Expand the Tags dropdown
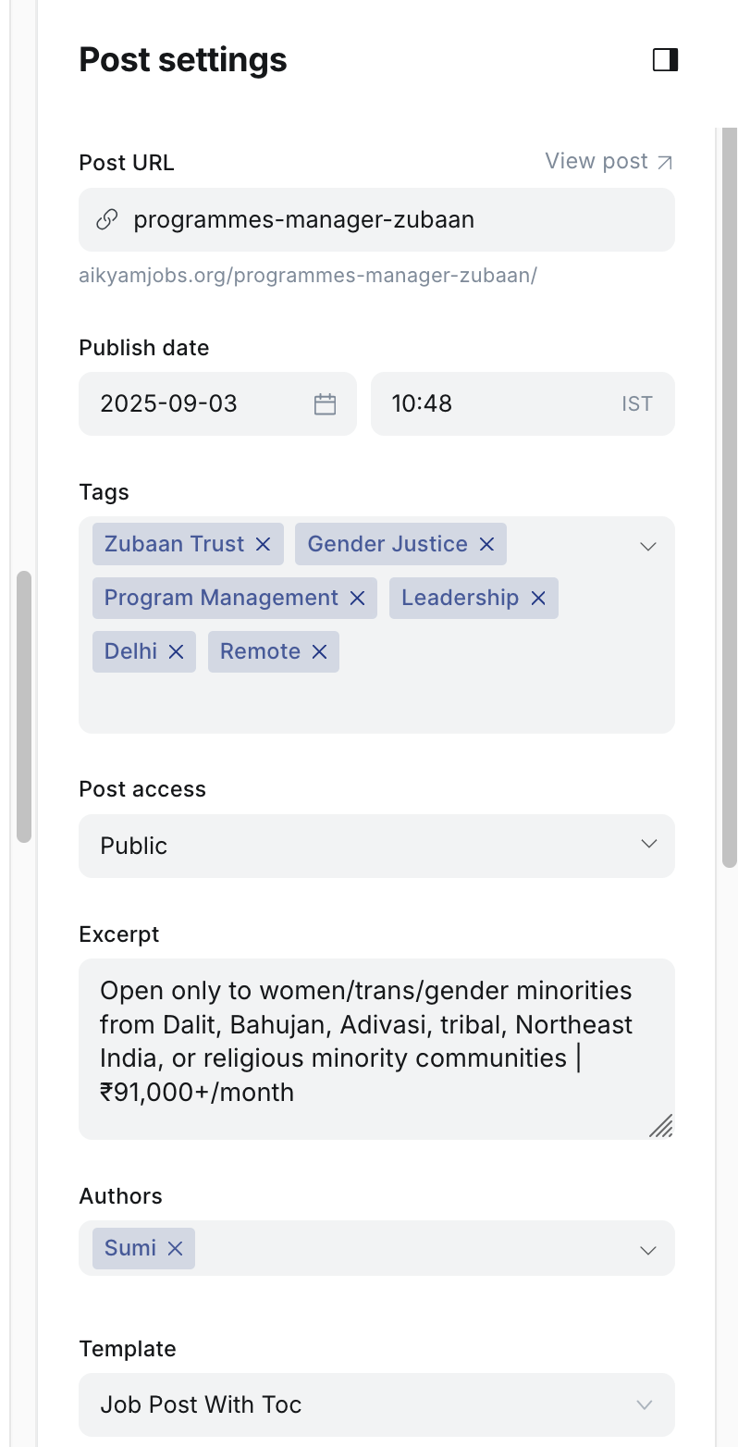Image resolution: width=738 pixels, height=1447 pixels. pos(647,546)
